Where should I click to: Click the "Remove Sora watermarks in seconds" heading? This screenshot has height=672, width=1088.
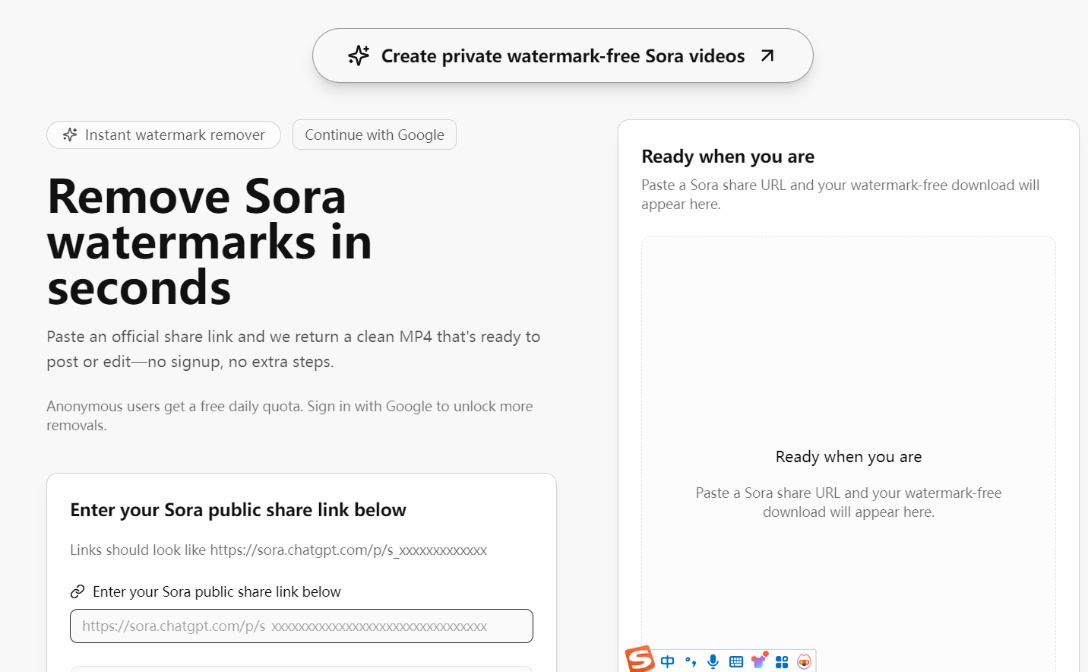click(210, 242)
